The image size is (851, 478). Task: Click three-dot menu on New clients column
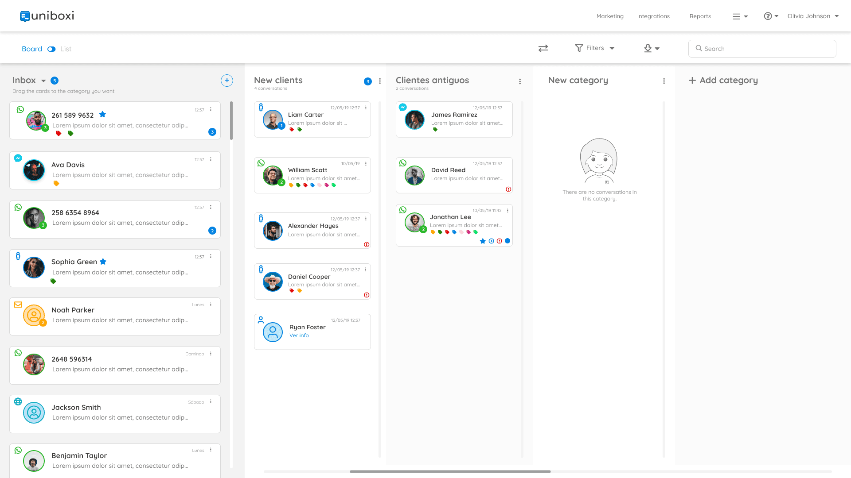[380, 81]
